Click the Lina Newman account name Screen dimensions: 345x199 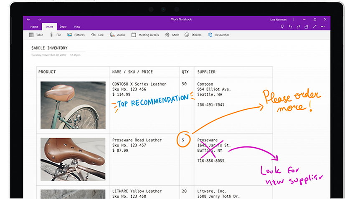pos(279,19)
